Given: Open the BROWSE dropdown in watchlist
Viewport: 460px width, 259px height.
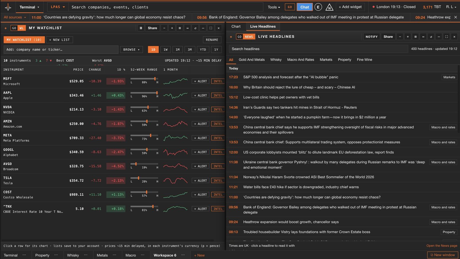Looking at the screenshot, I should [x=131, y=49].
